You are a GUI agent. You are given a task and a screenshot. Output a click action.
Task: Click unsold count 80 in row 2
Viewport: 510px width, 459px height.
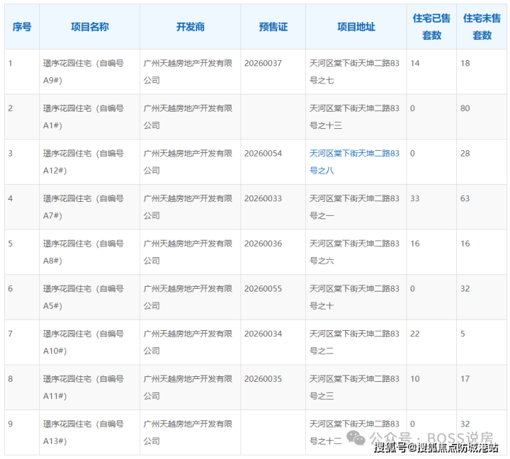[x=465, y=108]
